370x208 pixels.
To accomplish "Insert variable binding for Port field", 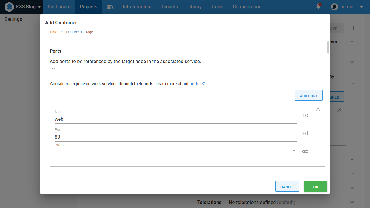I will tap(305, 133).
